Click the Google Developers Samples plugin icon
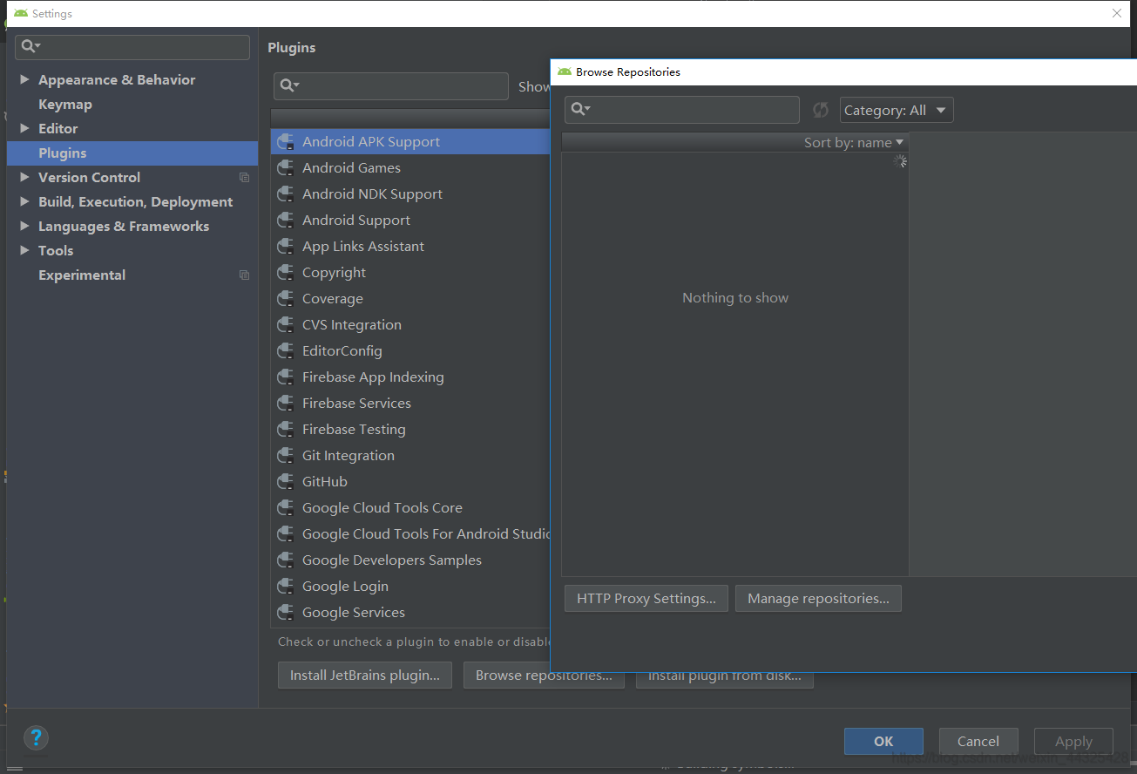This screenshot has height=774, width=1137. pos(285,560)
